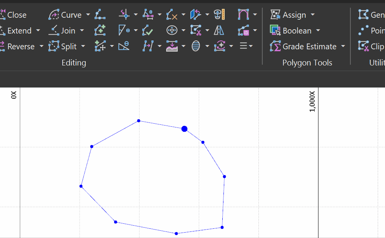Click the right-triangle gradient angle icon
385x238 pixels.
pos(124,46)
